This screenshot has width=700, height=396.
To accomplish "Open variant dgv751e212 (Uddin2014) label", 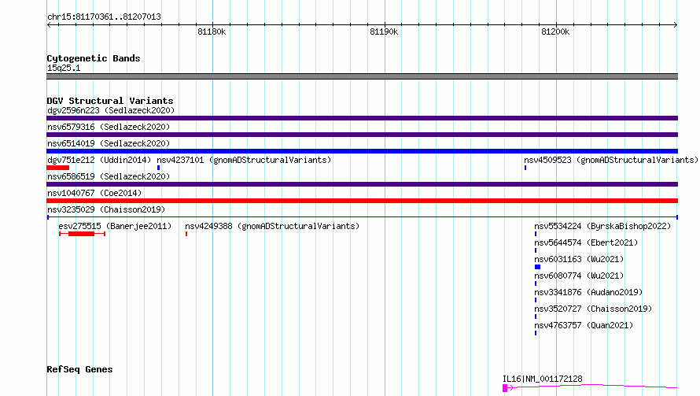I will pyautogui.click(x=99, y=160).
